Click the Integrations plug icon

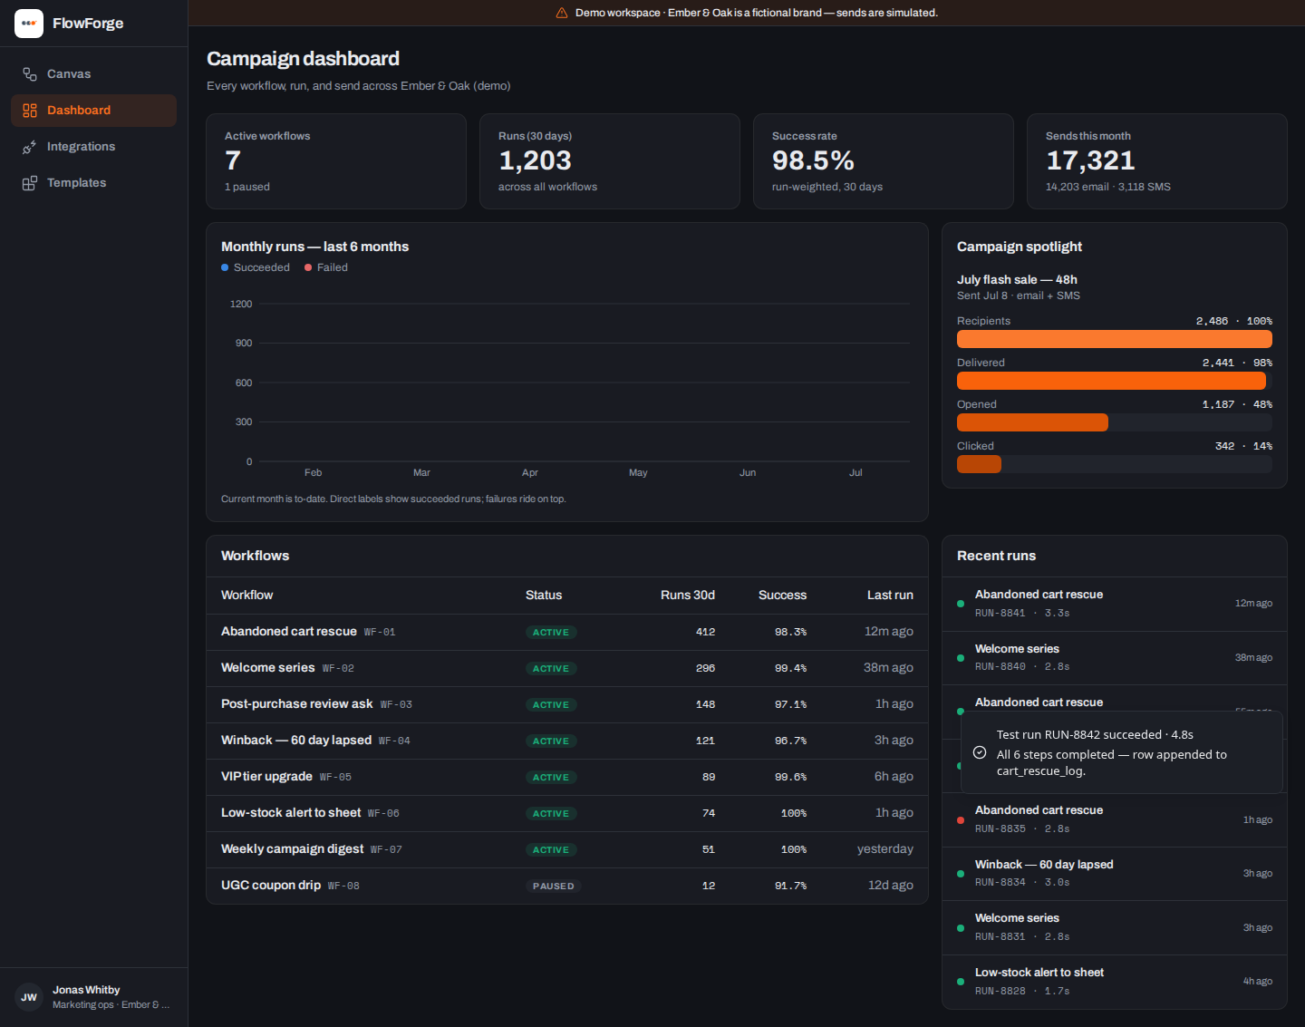(30, 147)
